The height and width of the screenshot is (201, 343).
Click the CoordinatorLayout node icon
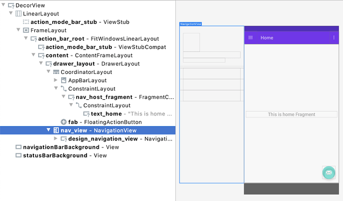tap(56, 72)
